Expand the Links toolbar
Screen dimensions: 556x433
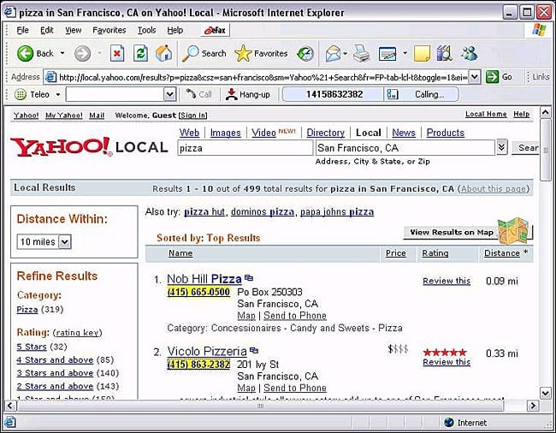coord(537,77)
